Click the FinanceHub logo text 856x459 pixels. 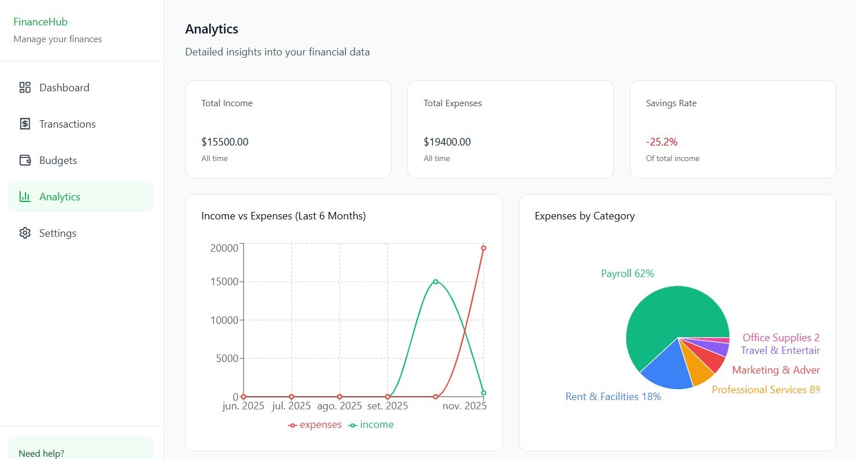(40, 22)
